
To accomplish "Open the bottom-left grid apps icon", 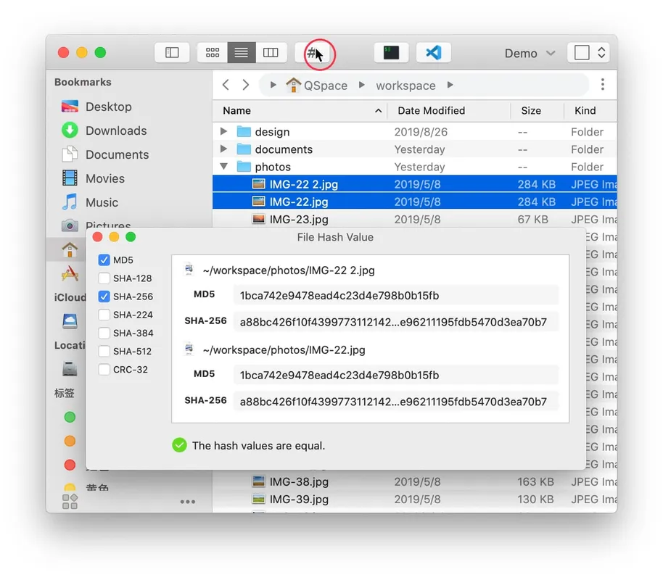I will coord(70,502).
